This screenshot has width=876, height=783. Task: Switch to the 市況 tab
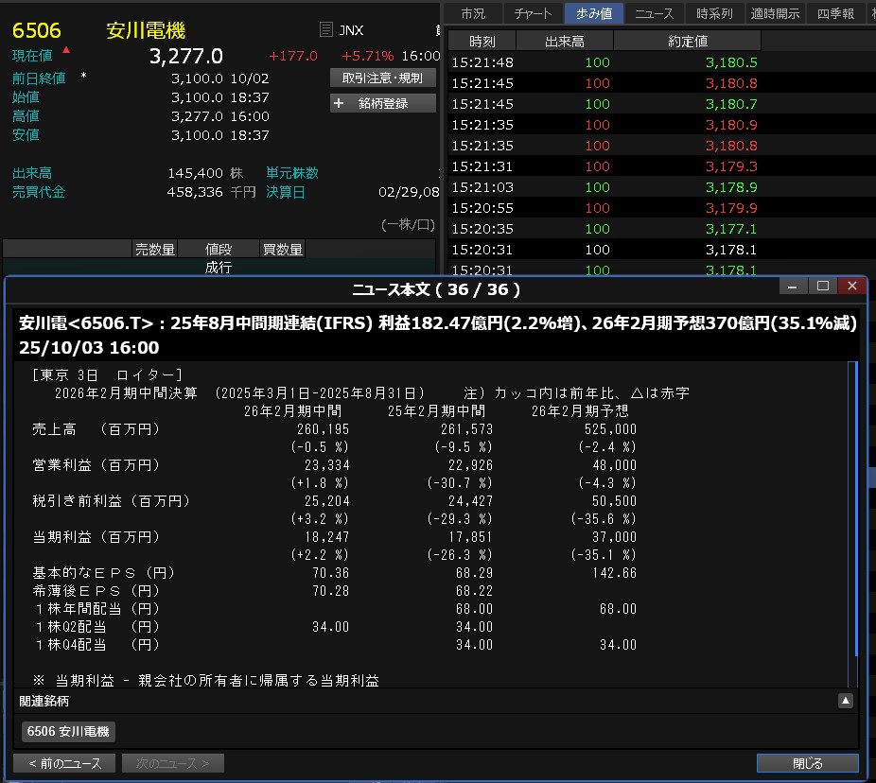473,12
